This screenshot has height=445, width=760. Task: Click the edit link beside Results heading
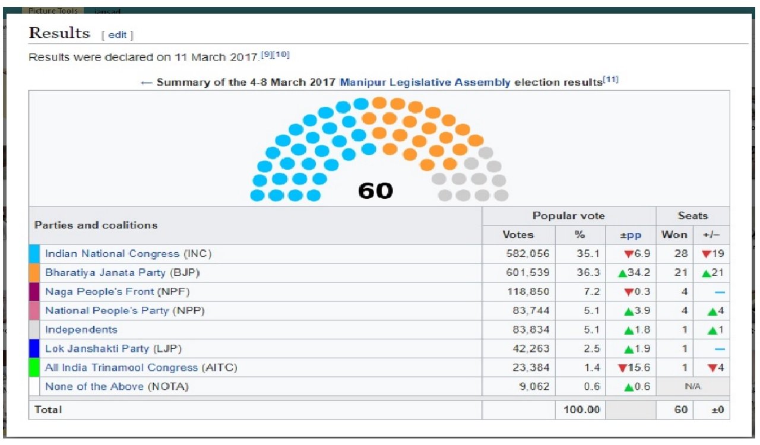[x=118, y=35]
